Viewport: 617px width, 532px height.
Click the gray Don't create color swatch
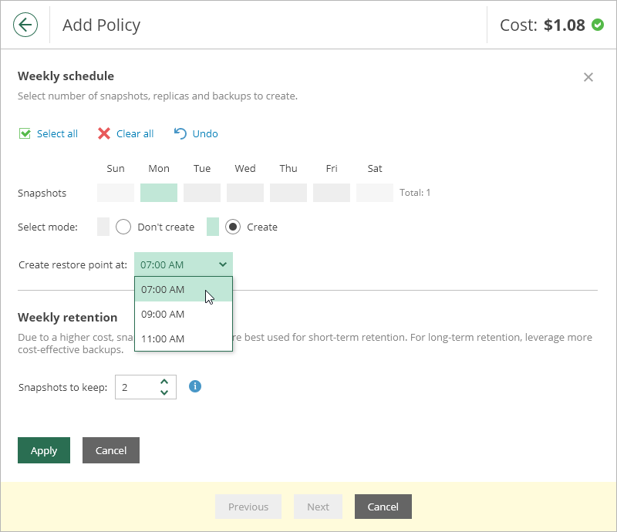point(103,227)
